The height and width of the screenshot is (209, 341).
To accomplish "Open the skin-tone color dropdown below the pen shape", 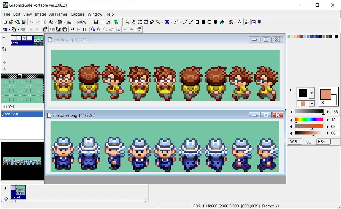I will [312, 104].
